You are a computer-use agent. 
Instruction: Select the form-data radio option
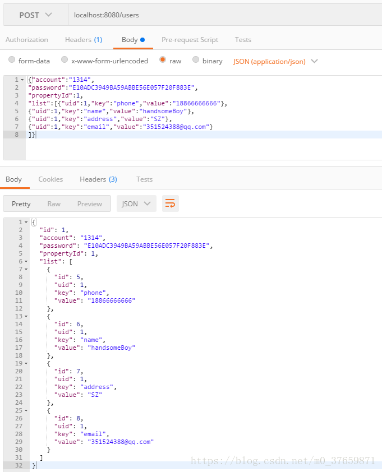tap(12, 59)
